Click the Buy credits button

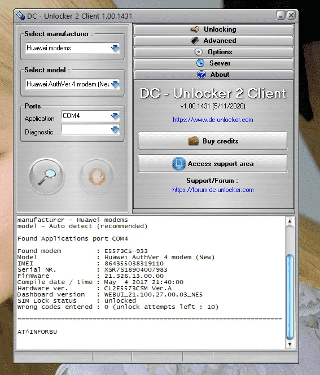click(213, 141)
